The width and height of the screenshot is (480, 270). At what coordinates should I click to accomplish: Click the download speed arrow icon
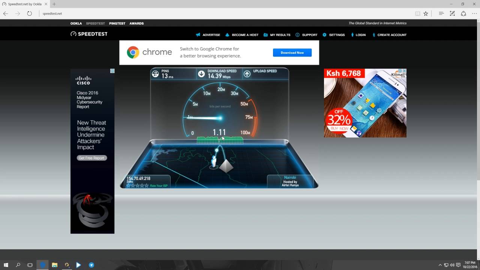pyautogui.click(x=201, y=74)
